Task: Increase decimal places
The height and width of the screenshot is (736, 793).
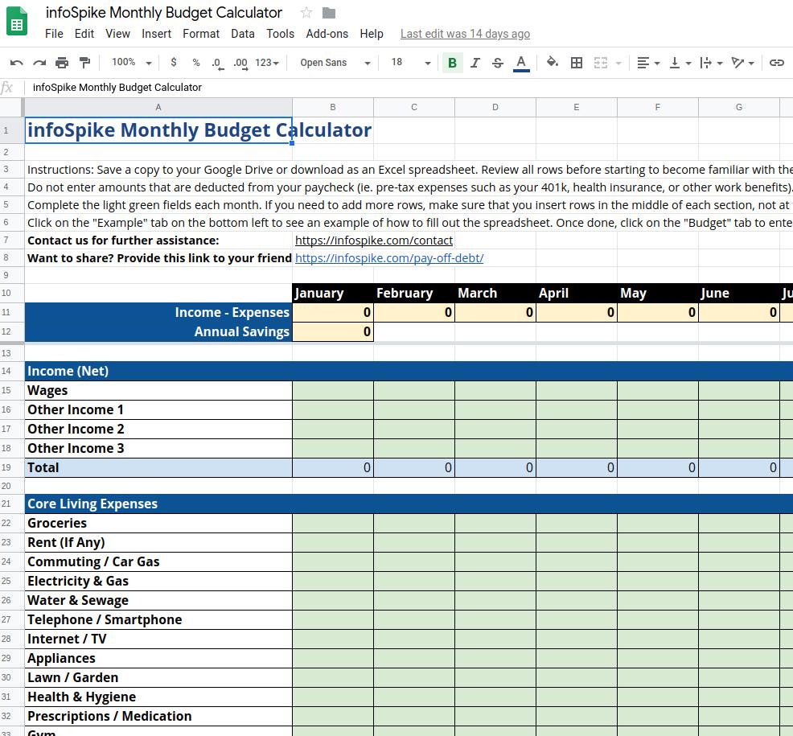Action: click(240, 64)
